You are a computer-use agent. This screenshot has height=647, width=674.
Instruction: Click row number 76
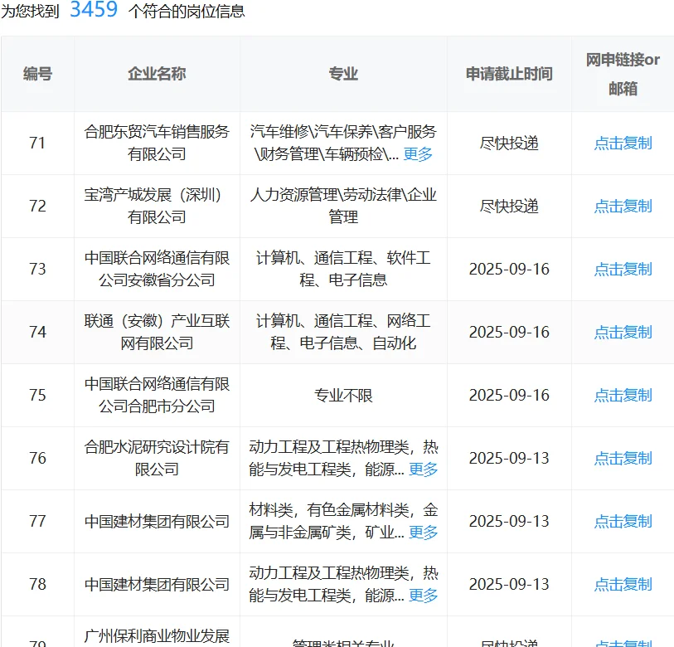click(37, 458)
